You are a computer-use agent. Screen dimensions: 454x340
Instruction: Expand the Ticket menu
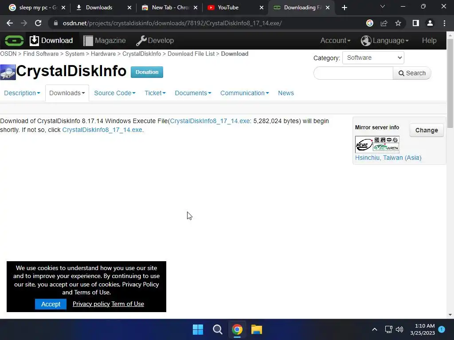point(155,93)
